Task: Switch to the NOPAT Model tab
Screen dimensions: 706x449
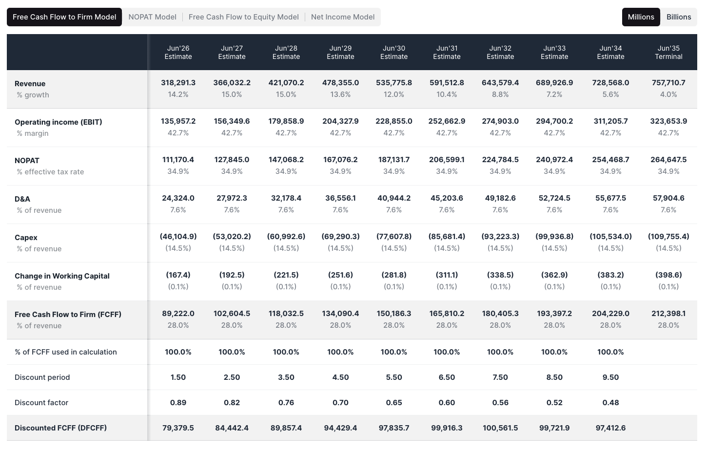Action: (152, 17)
